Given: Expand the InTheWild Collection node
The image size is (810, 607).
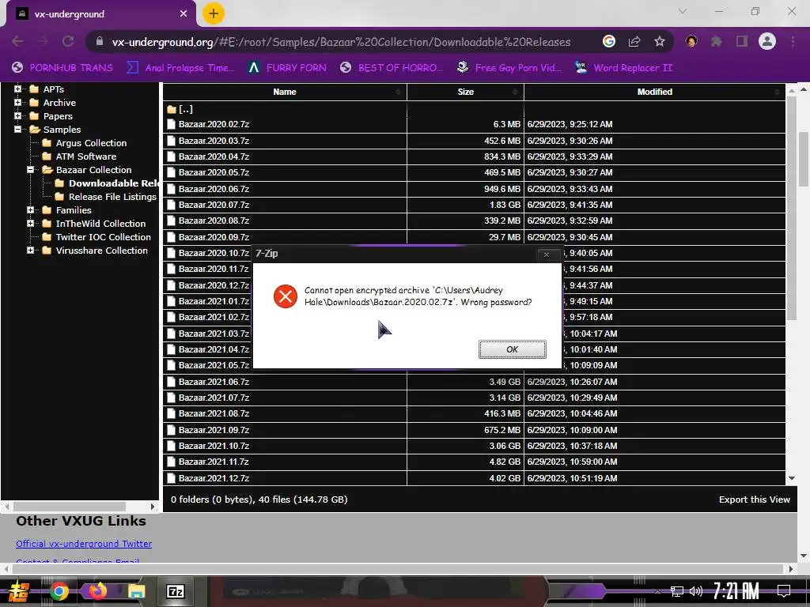Looking at the screenshot, I should (31, 223).
